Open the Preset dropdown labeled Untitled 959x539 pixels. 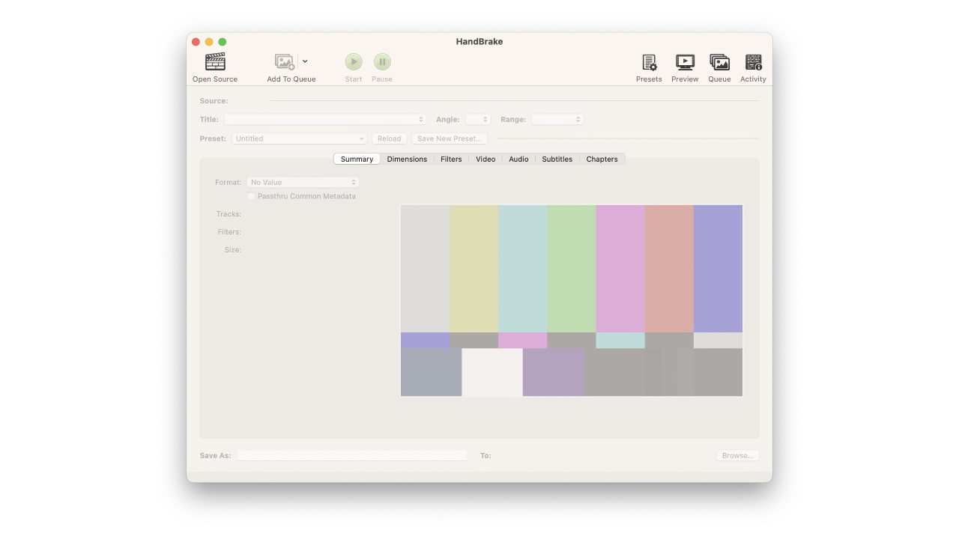coord(298,138)
